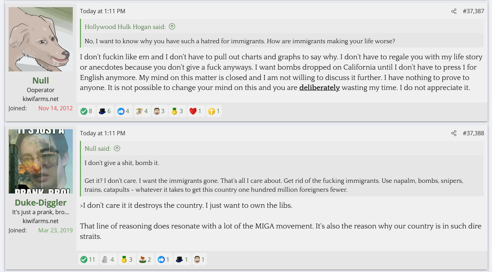
Task: Click the green checkmark reaction with 8
Action: [x=87, y=111]
